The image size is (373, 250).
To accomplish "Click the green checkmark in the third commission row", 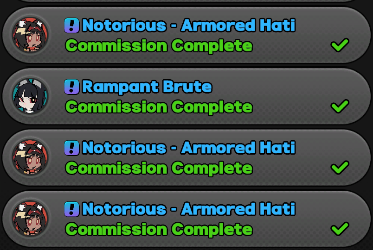I will click(340, 168).
